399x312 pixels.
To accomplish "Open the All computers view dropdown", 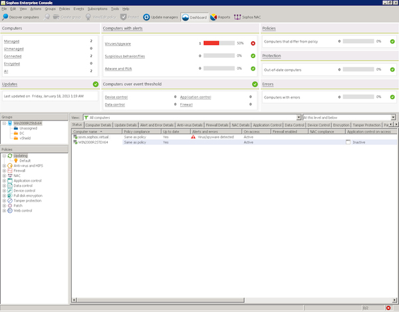I will pos(299,117).
